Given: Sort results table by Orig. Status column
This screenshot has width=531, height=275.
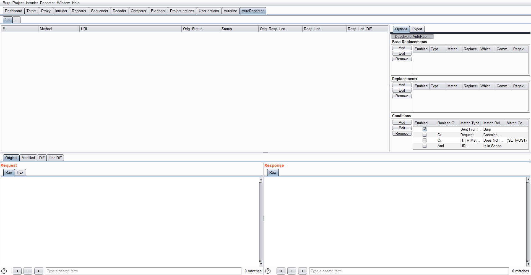Looking at the screenshot, I should click(x=201, y=29).
